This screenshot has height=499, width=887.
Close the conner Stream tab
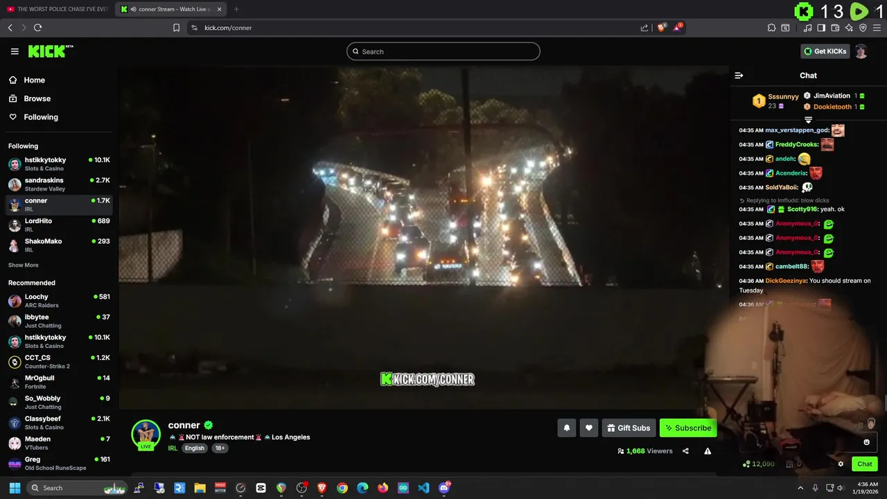(x=220, y=9)
